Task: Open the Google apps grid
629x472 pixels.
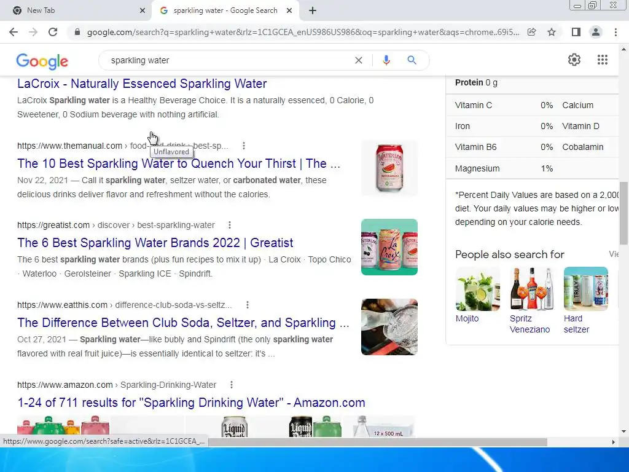Action: [x=603, y=60]
